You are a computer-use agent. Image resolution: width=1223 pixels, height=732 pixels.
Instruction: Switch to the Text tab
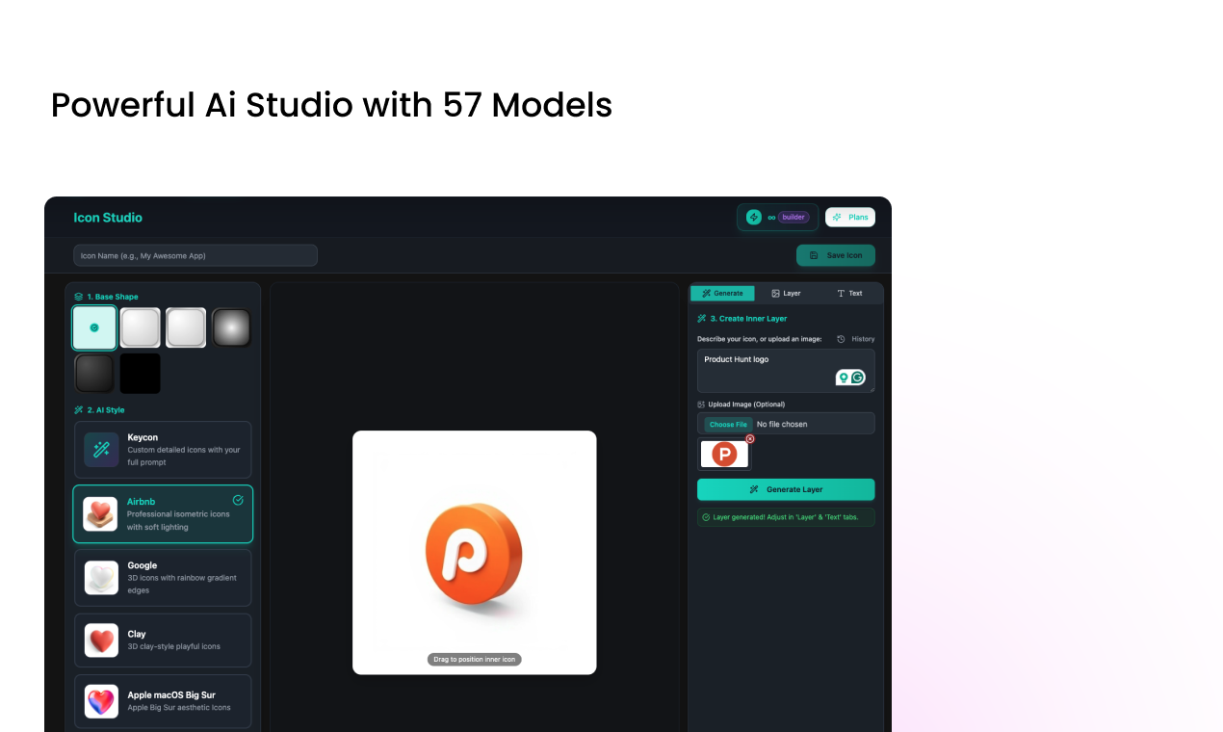[x=849, y=293]
